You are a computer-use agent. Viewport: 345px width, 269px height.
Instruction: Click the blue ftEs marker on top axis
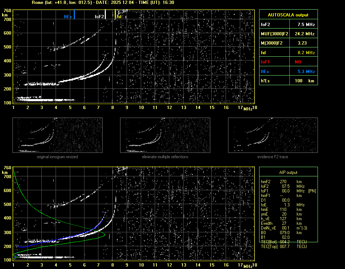pyautogui.click(x=74, y=15)
